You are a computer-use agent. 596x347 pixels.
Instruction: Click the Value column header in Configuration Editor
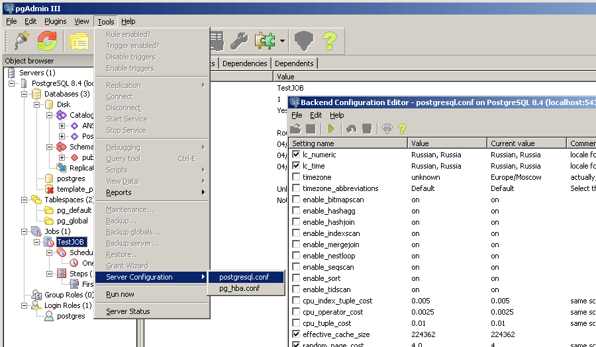click(447, 143)
